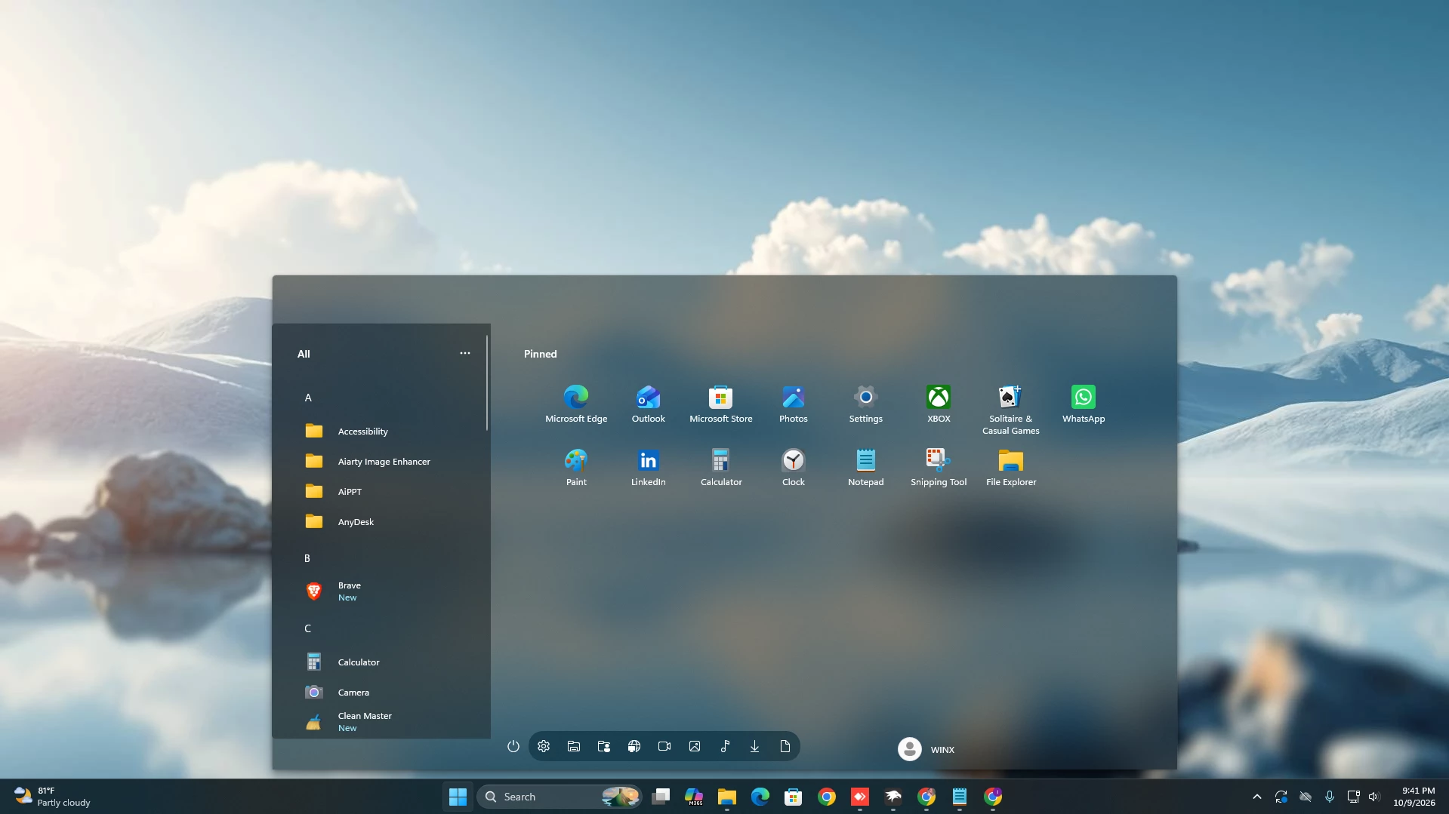Open Solitaire & Casual Games

pos(1010,410)
